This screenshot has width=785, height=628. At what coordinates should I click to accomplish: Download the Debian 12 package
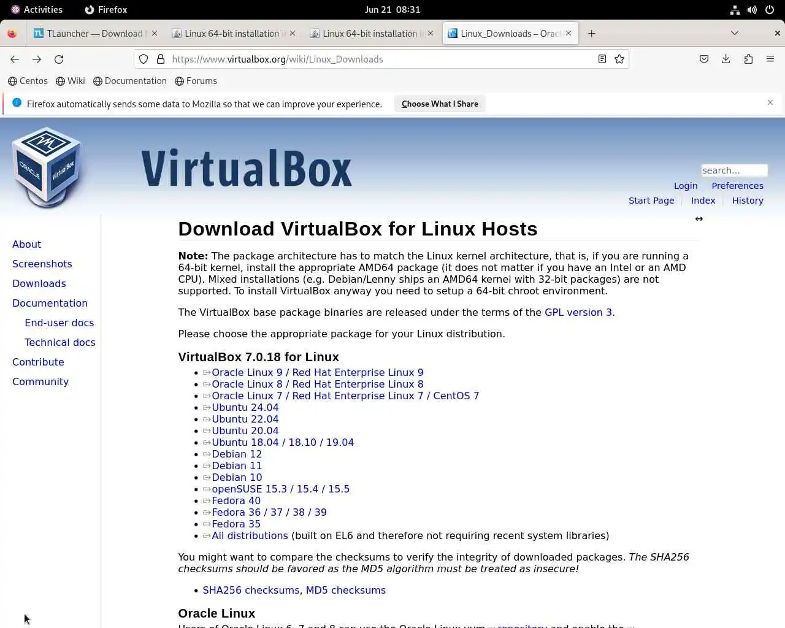[237, 454]
